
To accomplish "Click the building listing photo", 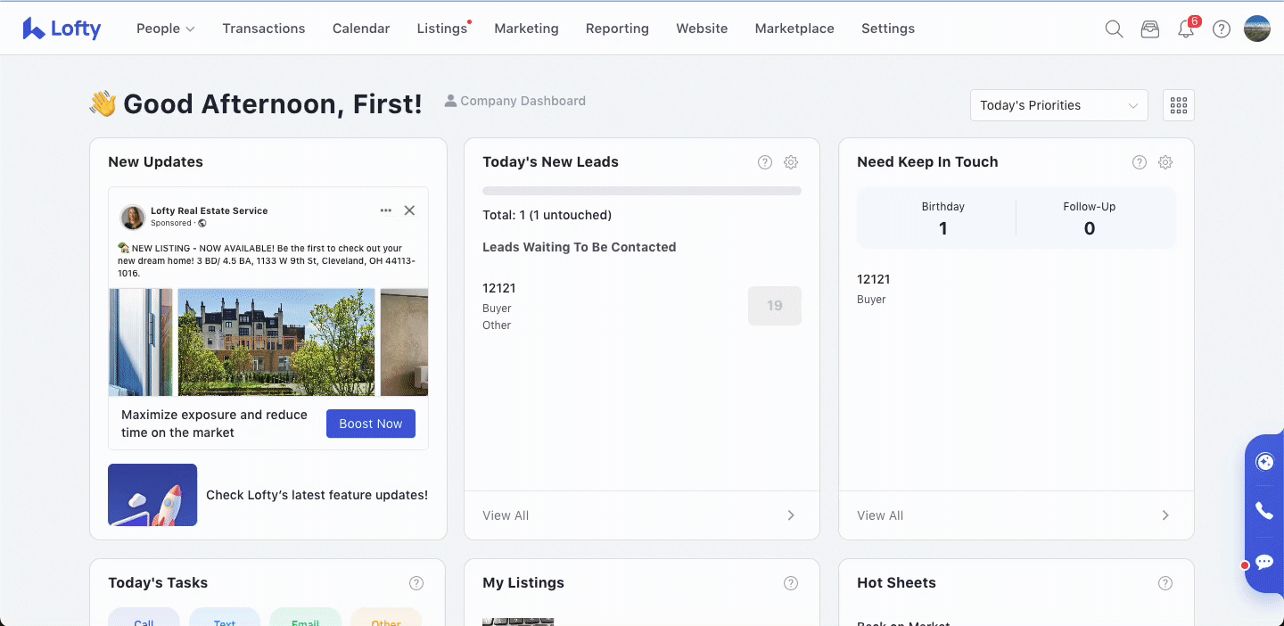I will click(x=276, y=342).
